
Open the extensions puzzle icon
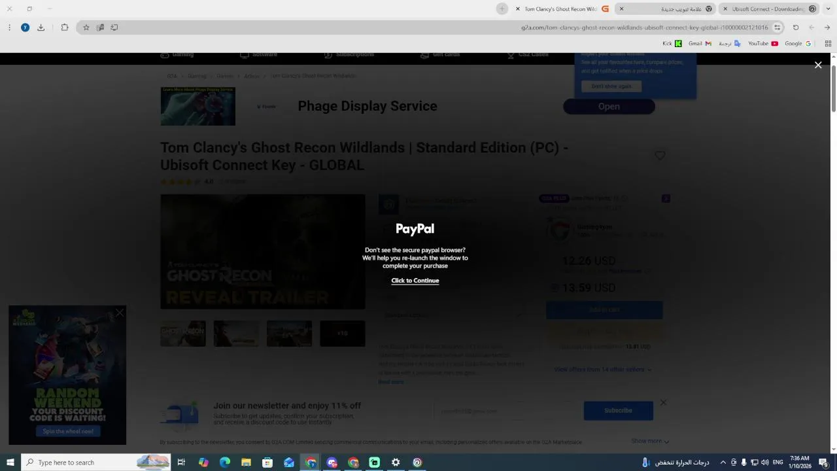(65, 27)
